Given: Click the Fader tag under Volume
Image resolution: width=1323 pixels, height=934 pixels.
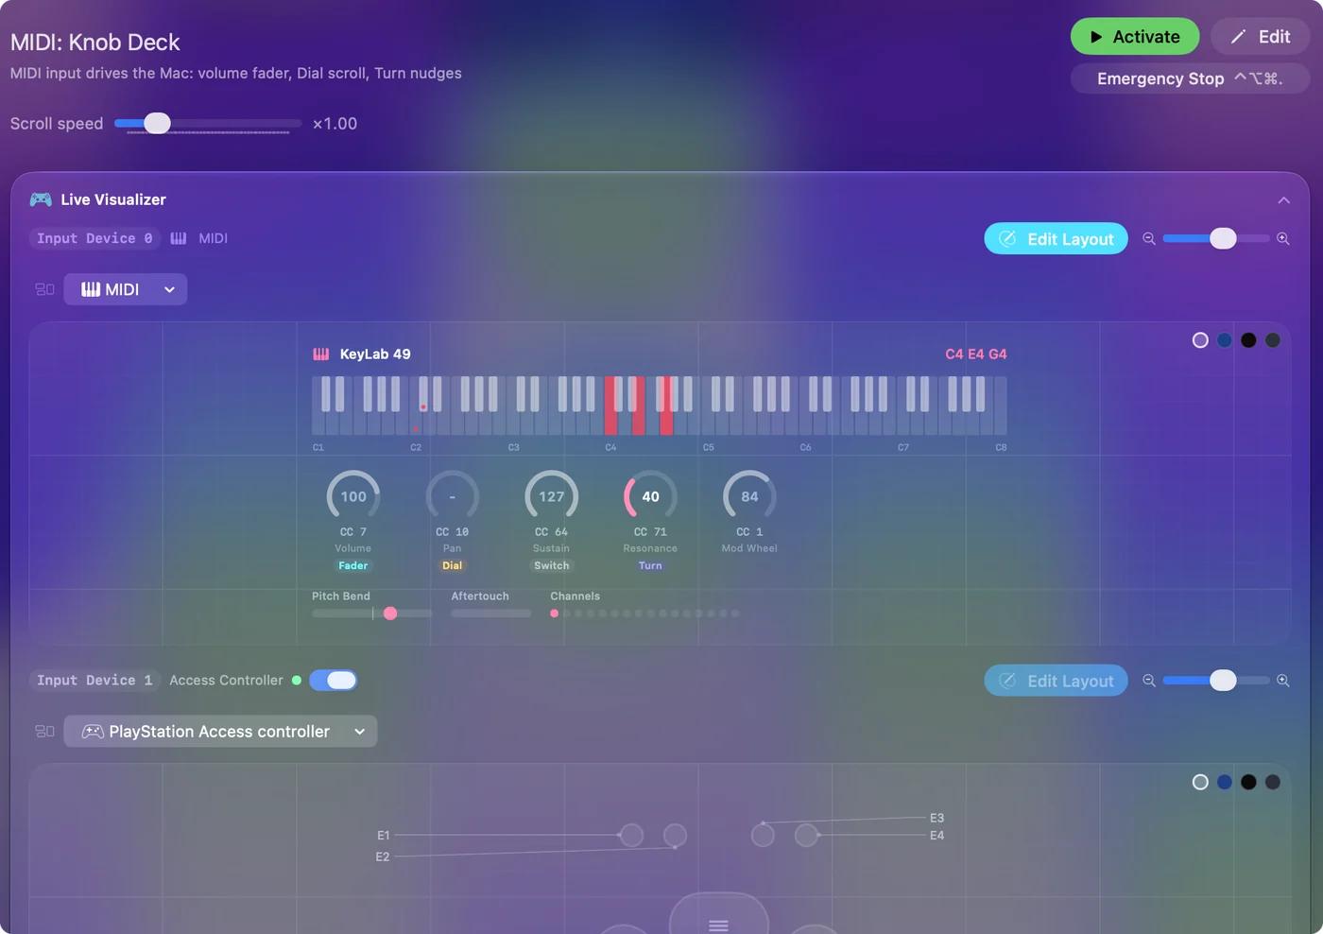Looking at the screenshot, I should (353, 566).
